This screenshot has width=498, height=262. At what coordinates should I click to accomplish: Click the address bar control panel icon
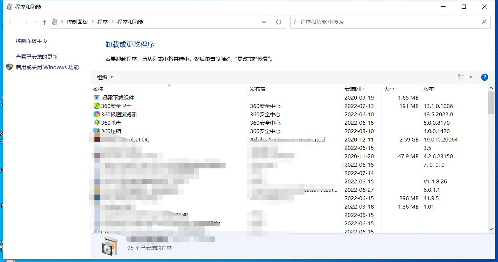point(54,22)
